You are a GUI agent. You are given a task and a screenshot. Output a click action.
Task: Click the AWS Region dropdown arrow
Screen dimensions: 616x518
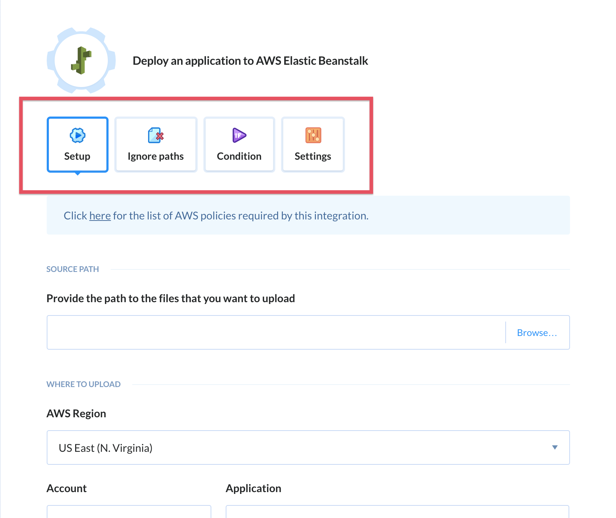click(555, 447)
